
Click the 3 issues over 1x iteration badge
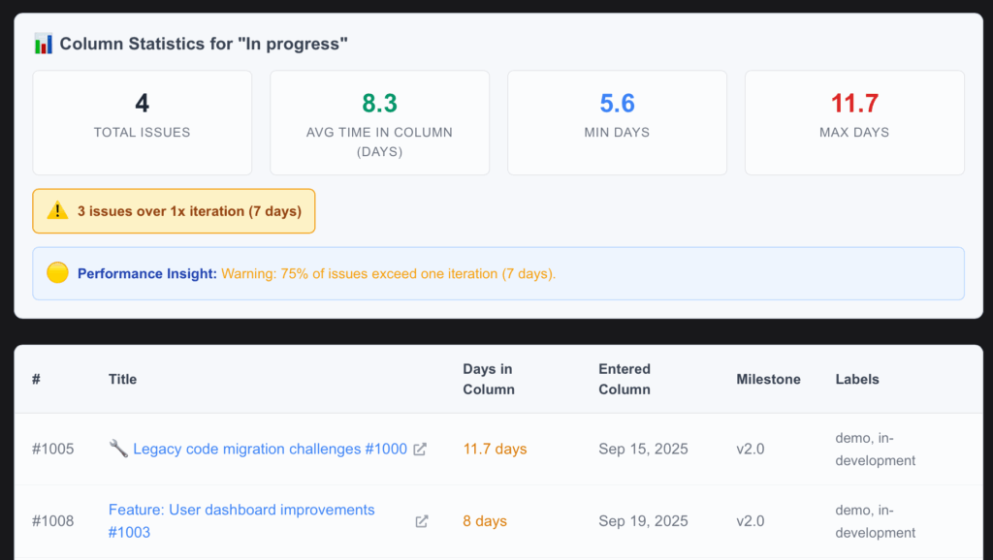point(175,211)
